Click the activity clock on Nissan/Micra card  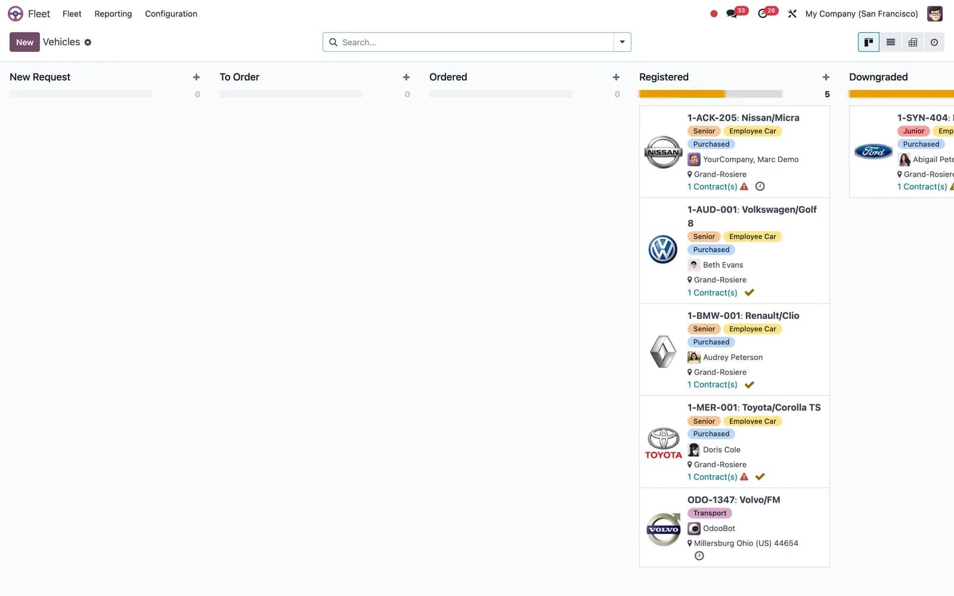(760, 187)
